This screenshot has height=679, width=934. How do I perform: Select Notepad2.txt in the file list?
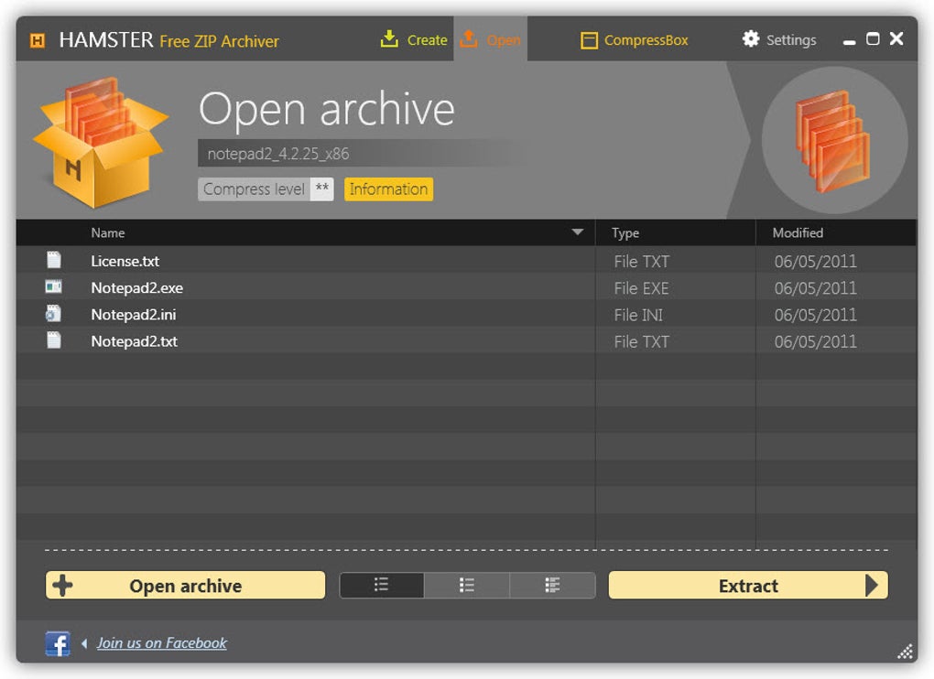(134, 341)
